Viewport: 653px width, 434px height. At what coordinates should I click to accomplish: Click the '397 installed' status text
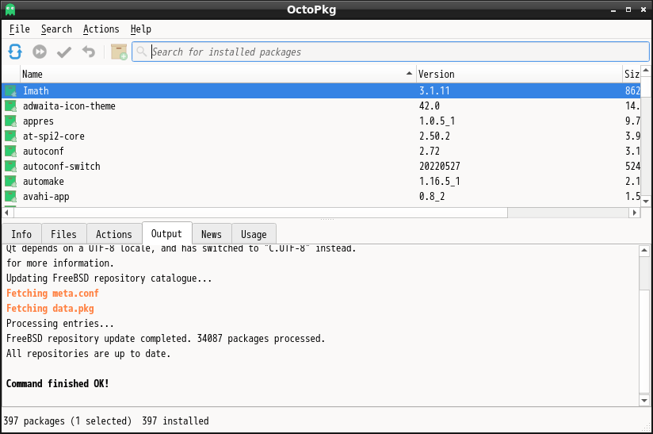click(175, 421)
